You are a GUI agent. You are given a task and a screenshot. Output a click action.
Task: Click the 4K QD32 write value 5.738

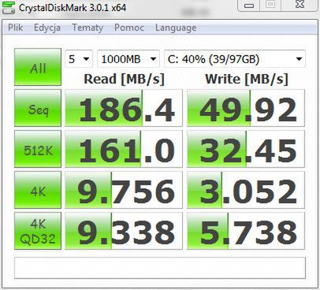pos(246,231)
